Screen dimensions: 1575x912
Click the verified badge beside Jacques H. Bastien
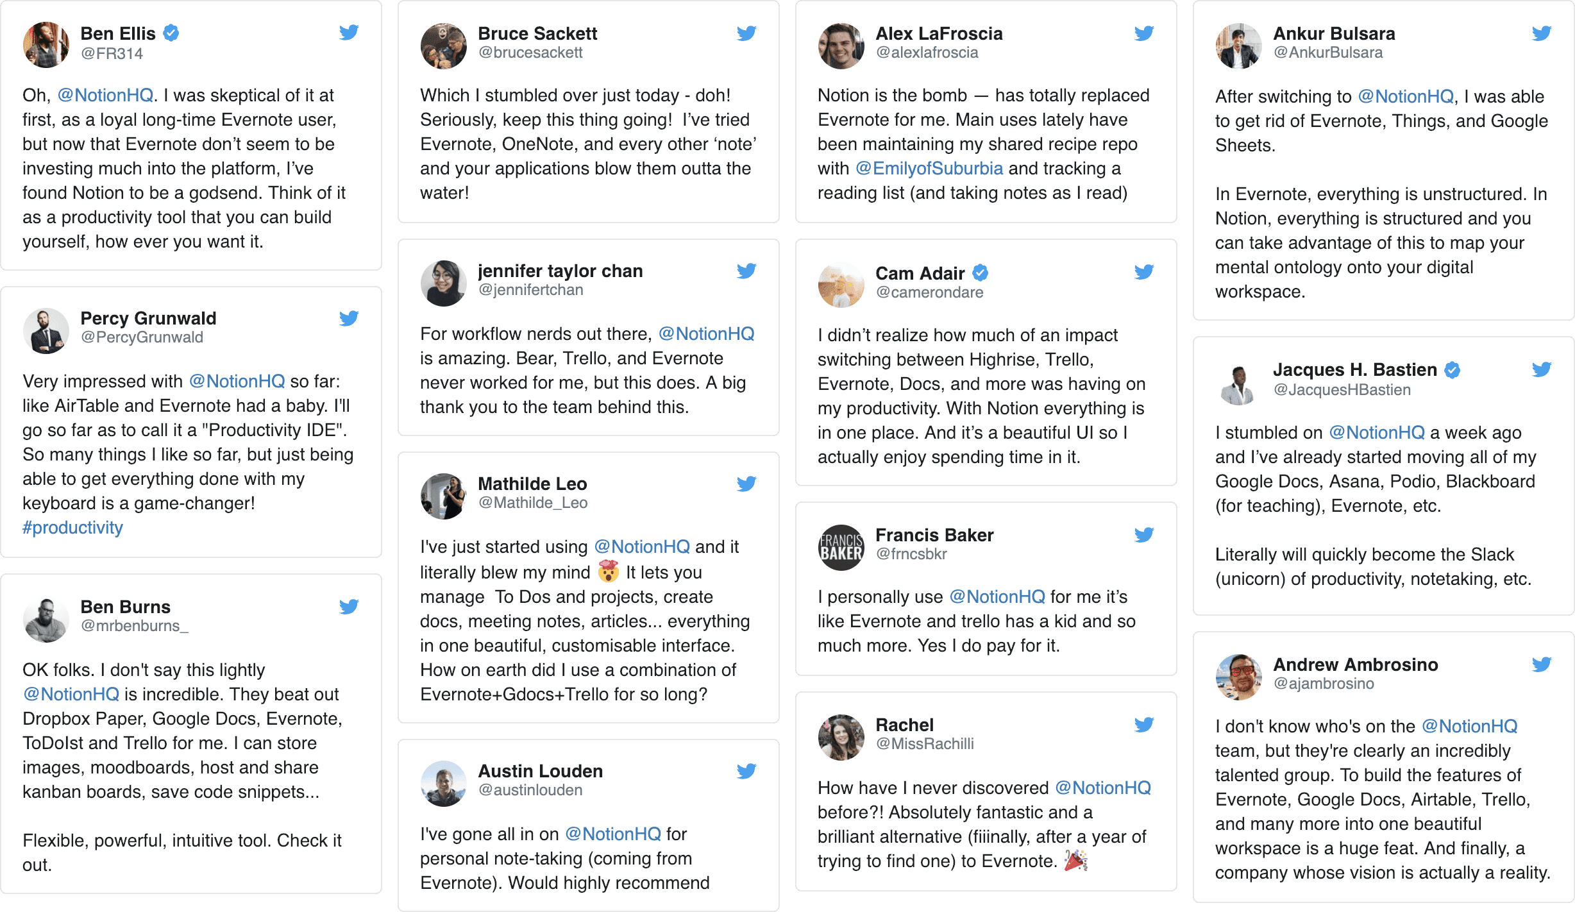(1453, 369)
